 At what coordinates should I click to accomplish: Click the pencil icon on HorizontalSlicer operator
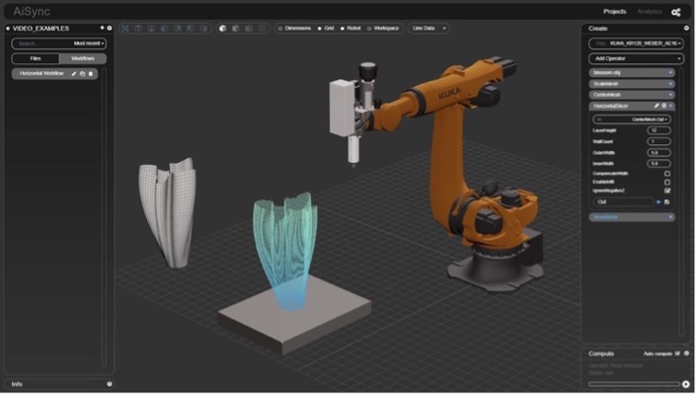pyautogui.click(x=655, y=105)
